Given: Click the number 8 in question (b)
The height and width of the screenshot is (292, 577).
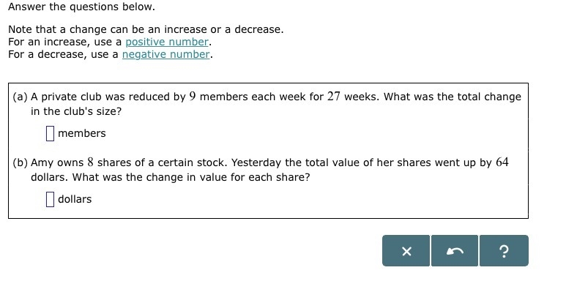Looking at the screenshot, I should coord(91,162).
